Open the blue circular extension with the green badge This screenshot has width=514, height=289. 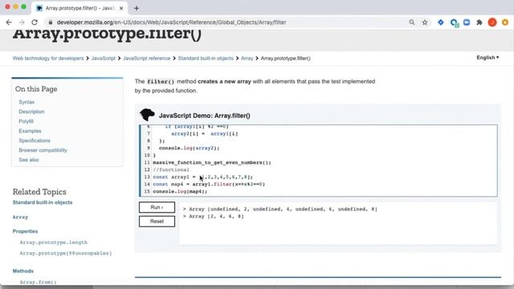454,22
